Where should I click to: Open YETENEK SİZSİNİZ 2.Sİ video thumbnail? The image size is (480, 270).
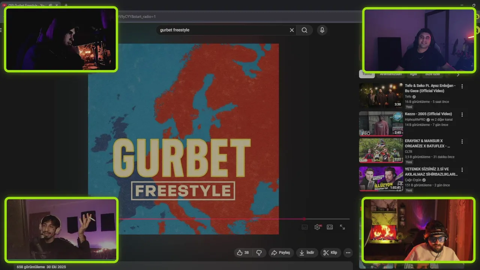tap(381, 179)
